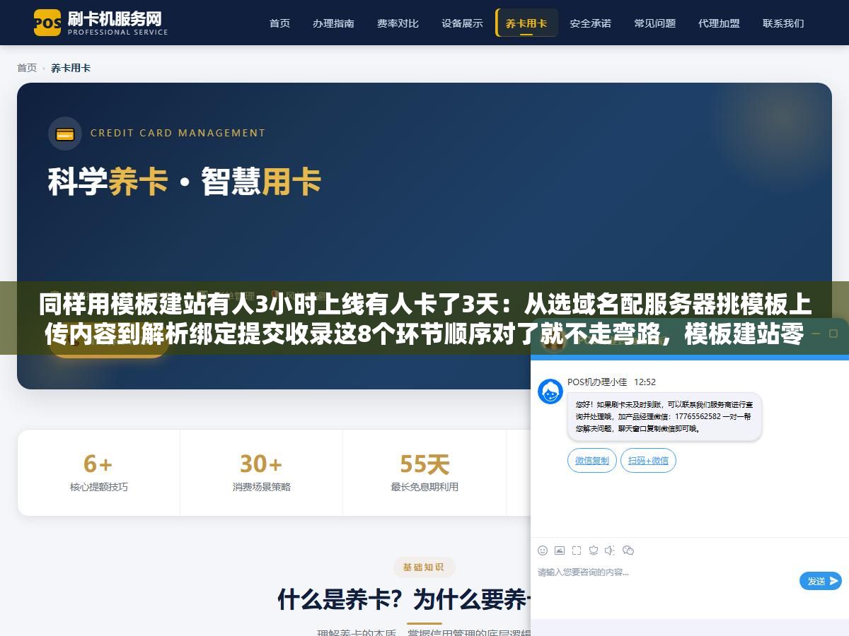Click the 发送 send button
The width and height of the screenshot is (849, 636).
pyautogui.click(x=821, y=581)
